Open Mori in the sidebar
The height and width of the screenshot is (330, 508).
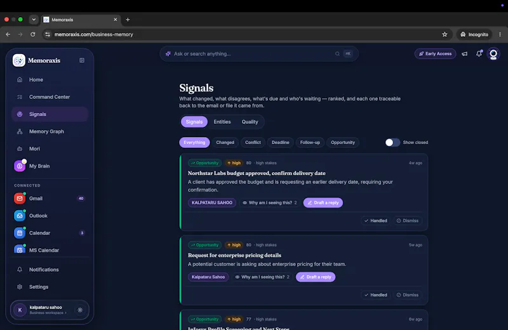coord(50,148)
